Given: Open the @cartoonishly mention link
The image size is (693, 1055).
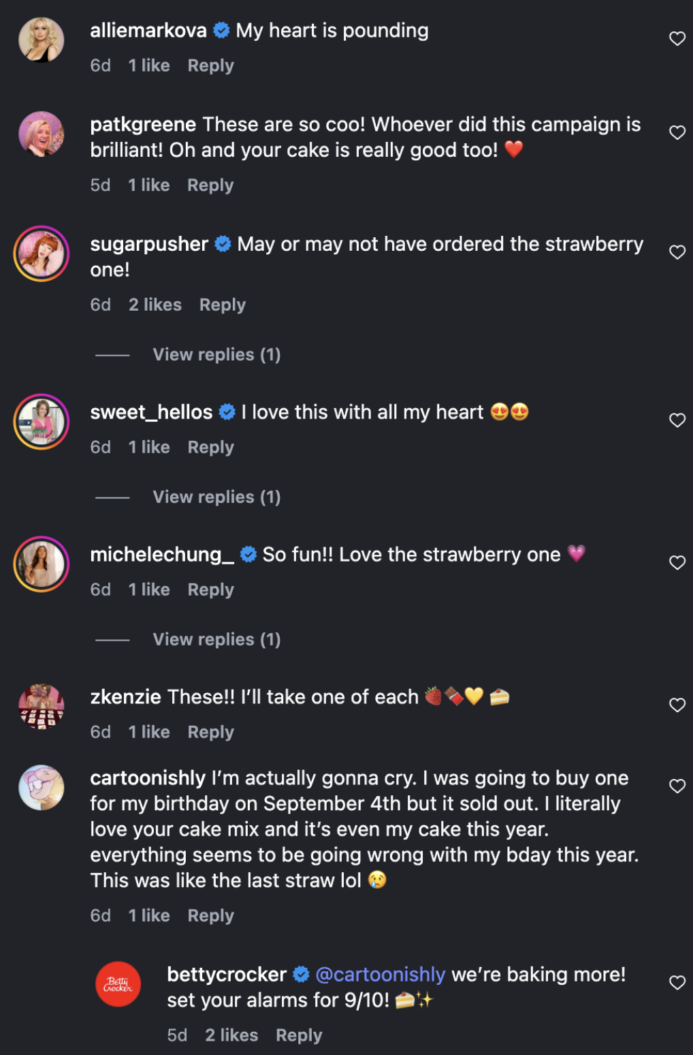Looking at the screenshot, I should 381,975.
